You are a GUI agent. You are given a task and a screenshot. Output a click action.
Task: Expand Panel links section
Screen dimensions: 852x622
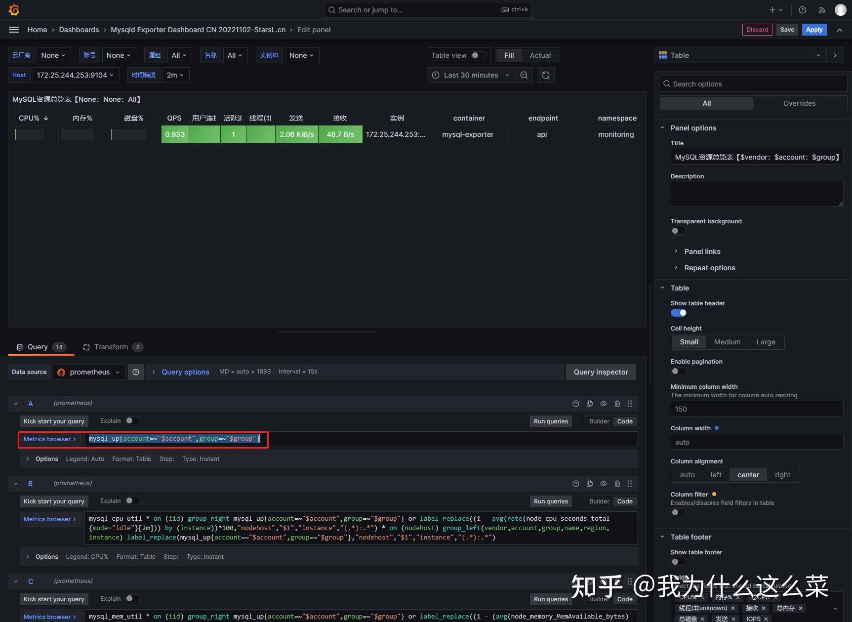pos(702,251)
